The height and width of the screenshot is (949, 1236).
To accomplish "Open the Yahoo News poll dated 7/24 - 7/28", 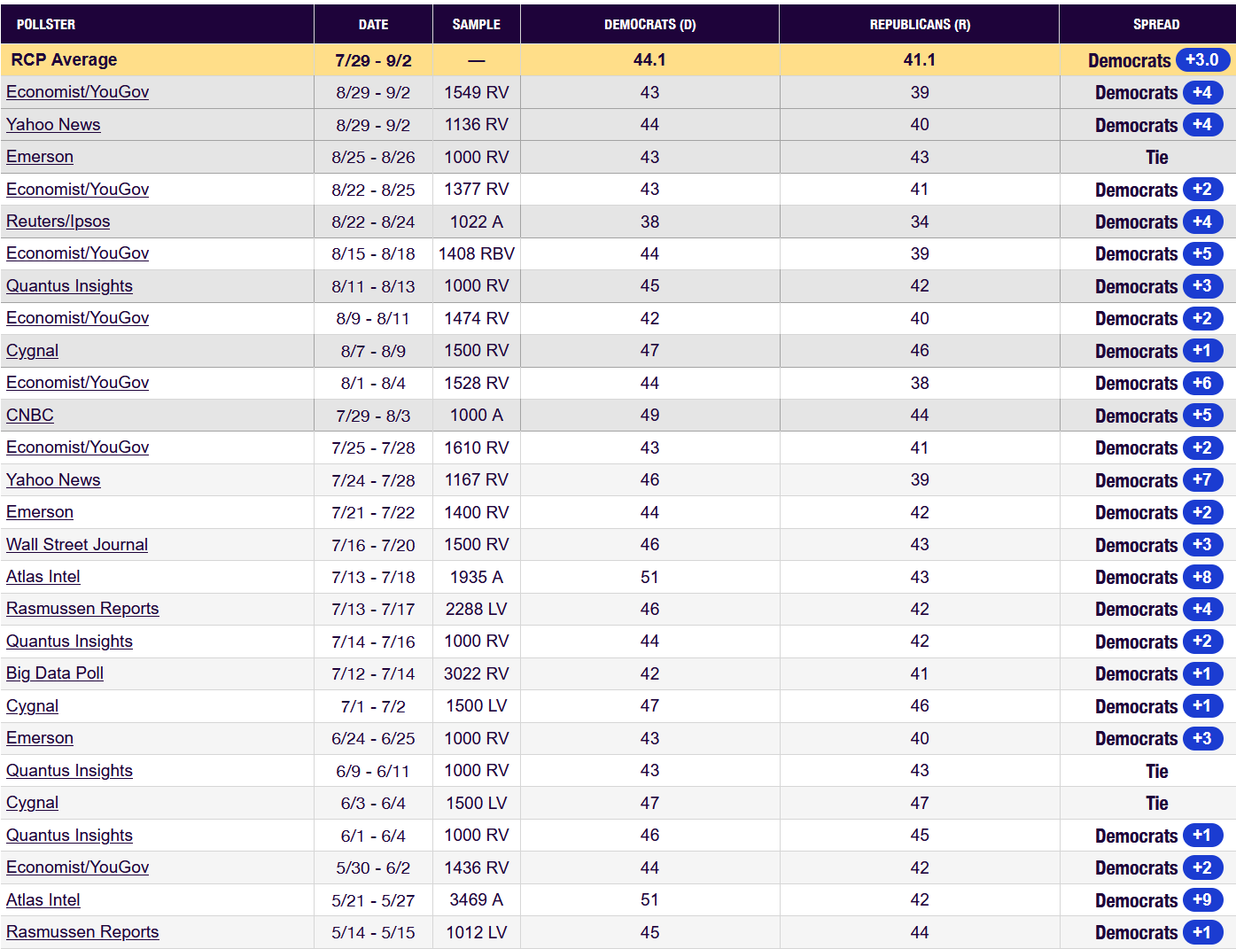I will pyautogui.click(x=53, y=480).
